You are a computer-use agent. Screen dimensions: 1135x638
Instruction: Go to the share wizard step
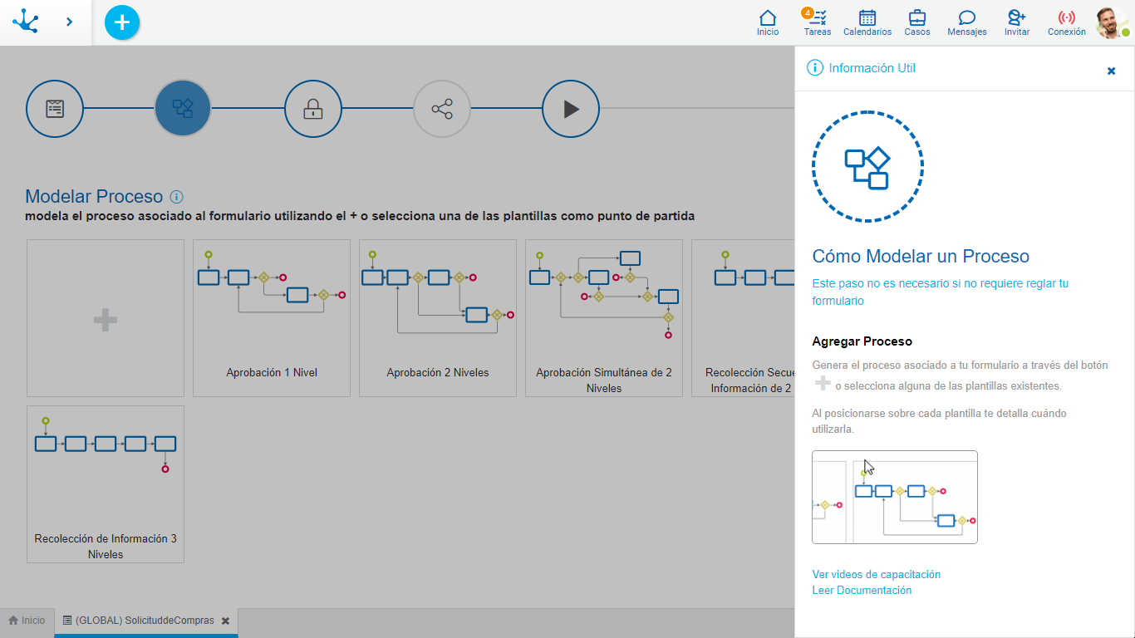click(x=442, y=108)
